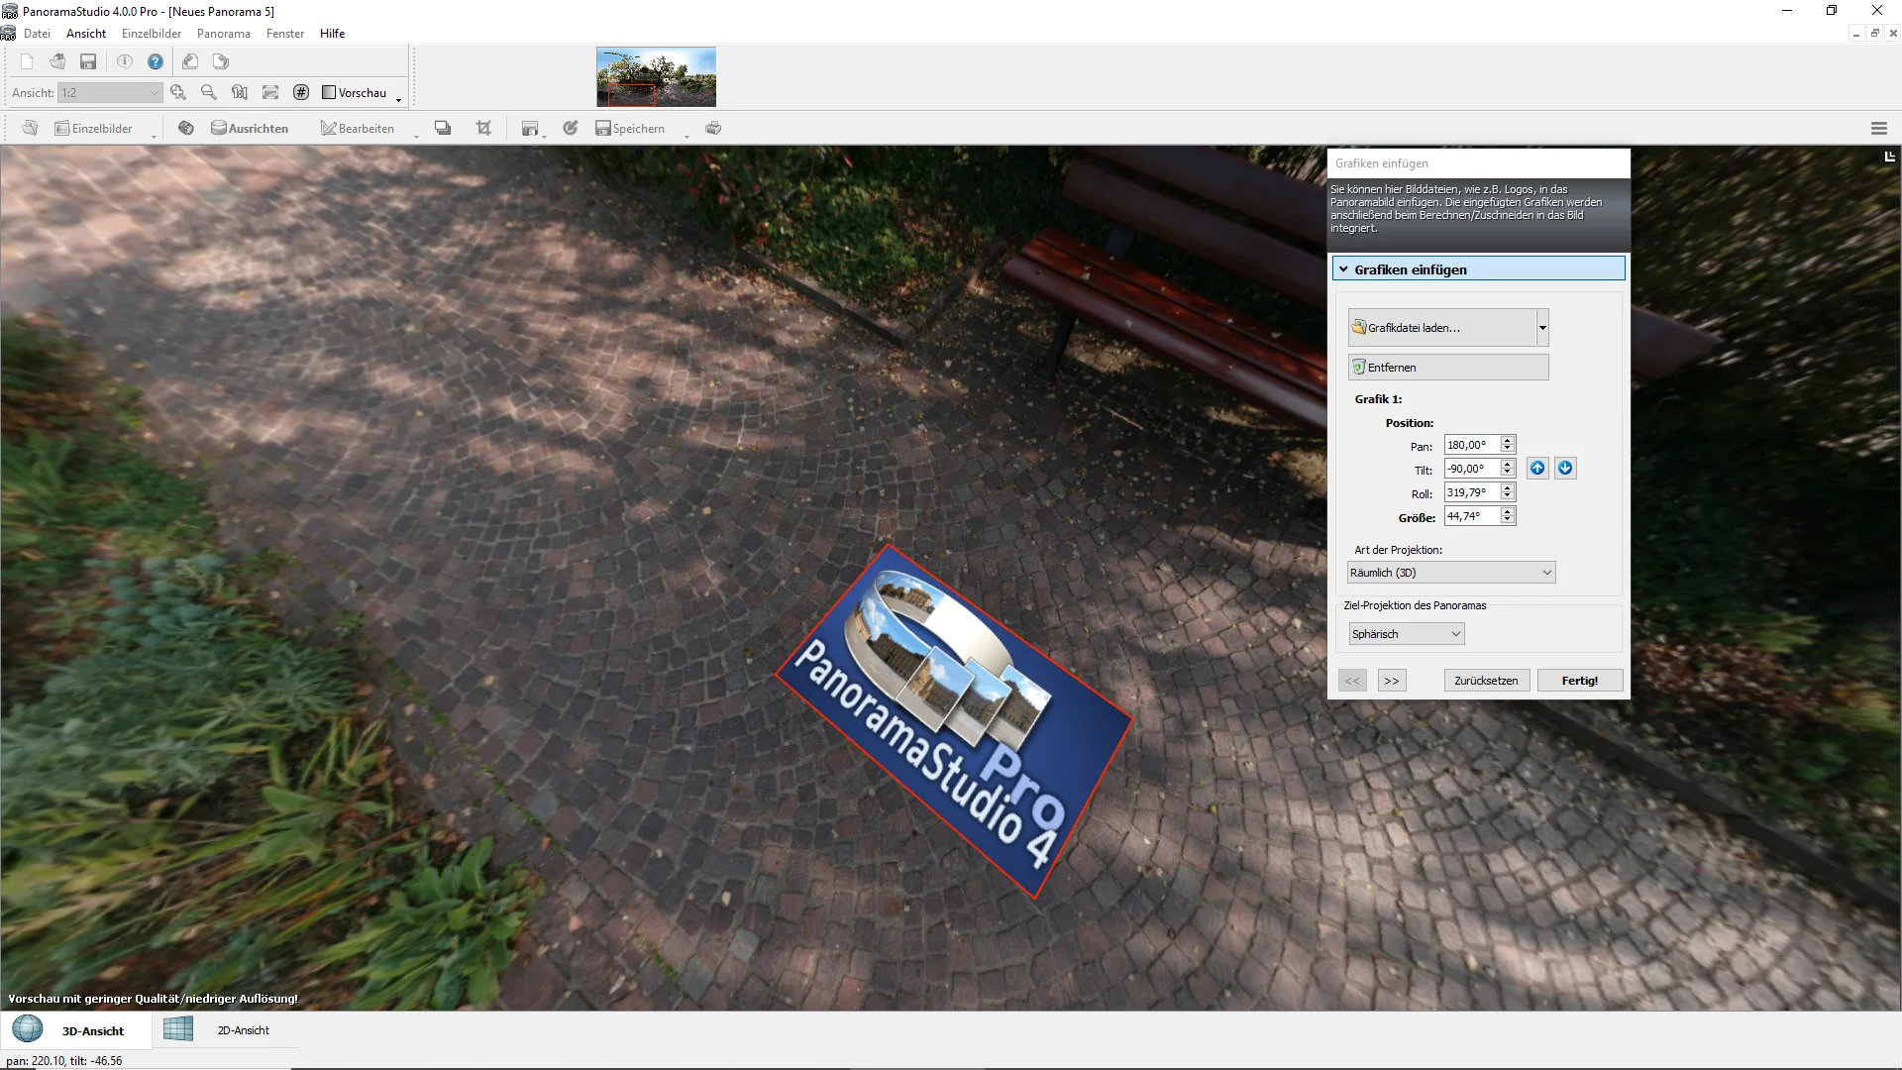Zoom out with minus magnifier

[x=209, y=92]
